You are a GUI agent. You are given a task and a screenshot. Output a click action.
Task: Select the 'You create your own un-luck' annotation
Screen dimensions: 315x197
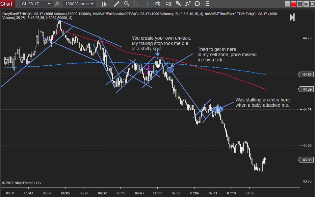161,43
